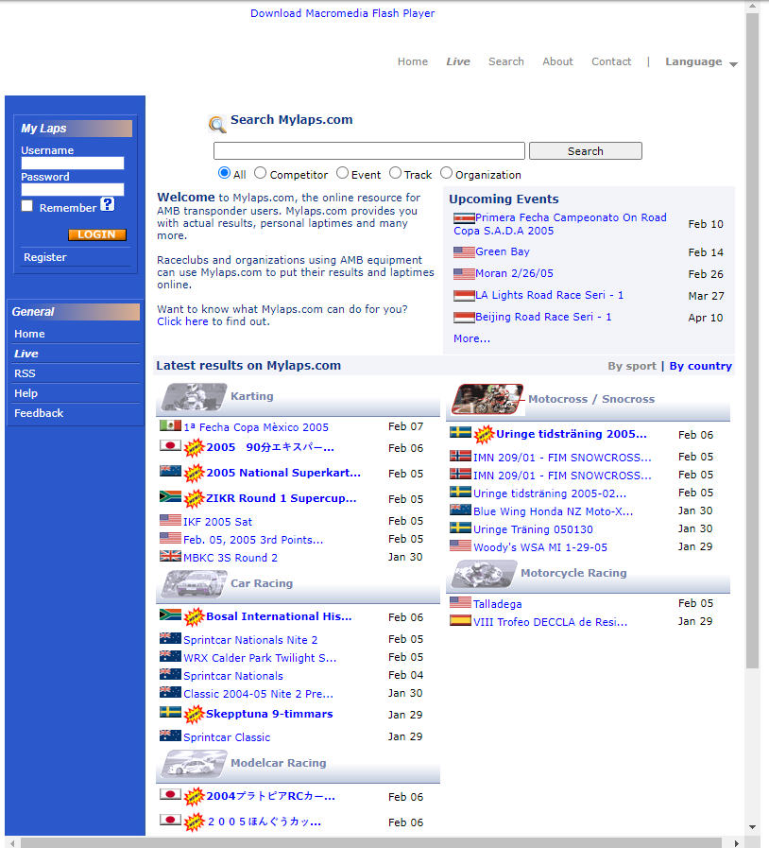The width and height of the screenshot is (769, 848).
Task: Open the About page in top navigation
Action: (557, 62)
